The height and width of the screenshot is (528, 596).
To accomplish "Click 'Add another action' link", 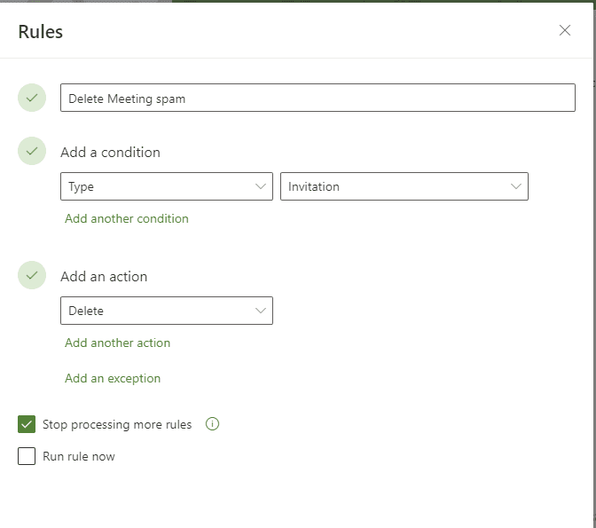I will (x=117, y=343).
